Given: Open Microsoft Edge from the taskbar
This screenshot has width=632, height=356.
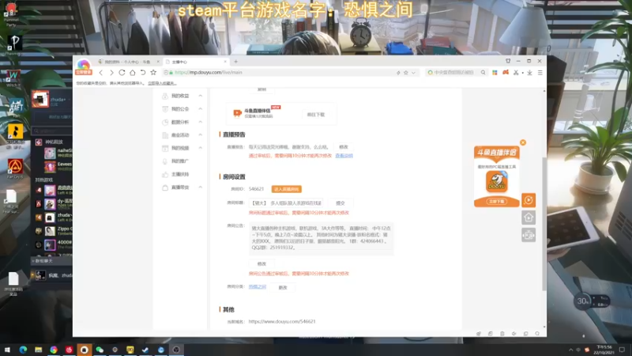Looking at the screenshot, I should click(x=23, y=350).
